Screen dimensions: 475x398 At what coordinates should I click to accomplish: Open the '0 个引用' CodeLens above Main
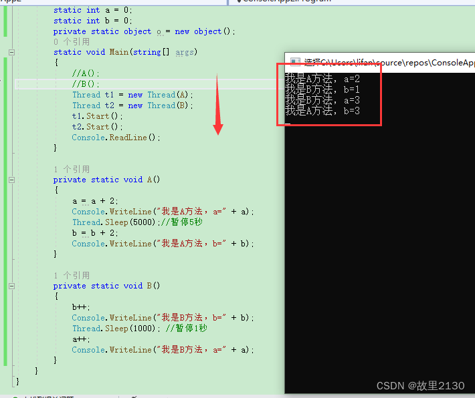click(70, 41)
